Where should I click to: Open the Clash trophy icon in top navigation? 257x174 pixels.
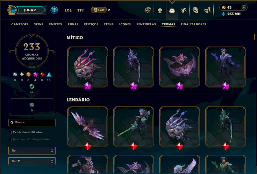[148, 10]
